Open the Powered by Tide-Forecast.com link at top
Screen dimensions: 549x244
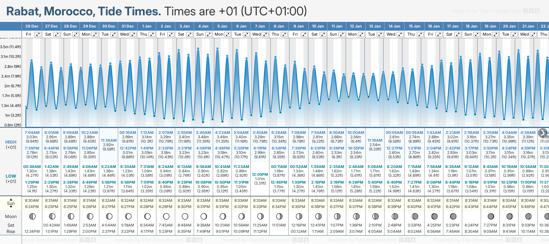point(486,11)
